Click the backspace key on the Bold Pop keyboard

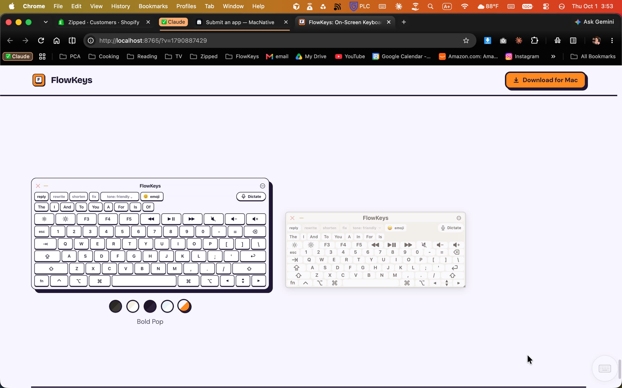click(255, 232)
